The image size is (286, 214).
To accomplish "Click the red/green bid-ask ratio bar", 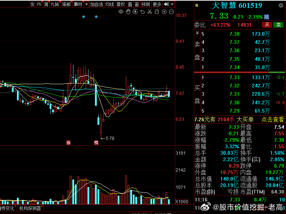I will pos(239,72).
